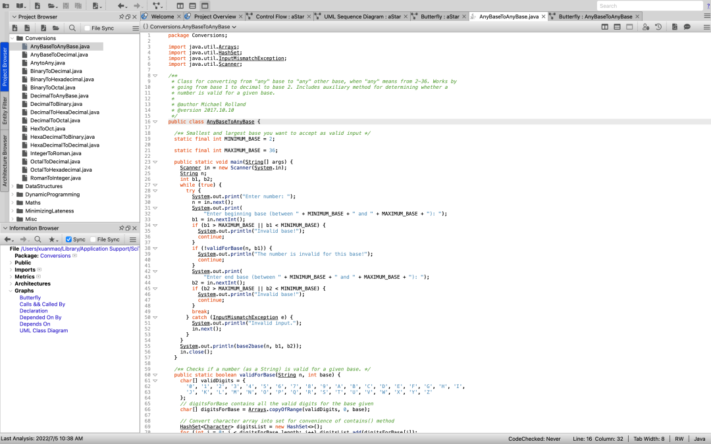Image resolution: width=711 pixels, height=444 pixels.
Task: Open the UML Class Diagram graph link
Action: 43,331
